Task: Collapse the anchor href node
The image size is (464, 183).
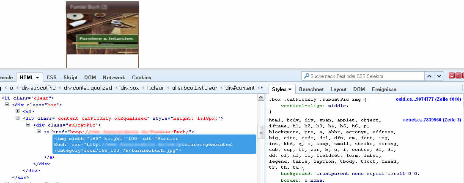Action: (38, 132)
